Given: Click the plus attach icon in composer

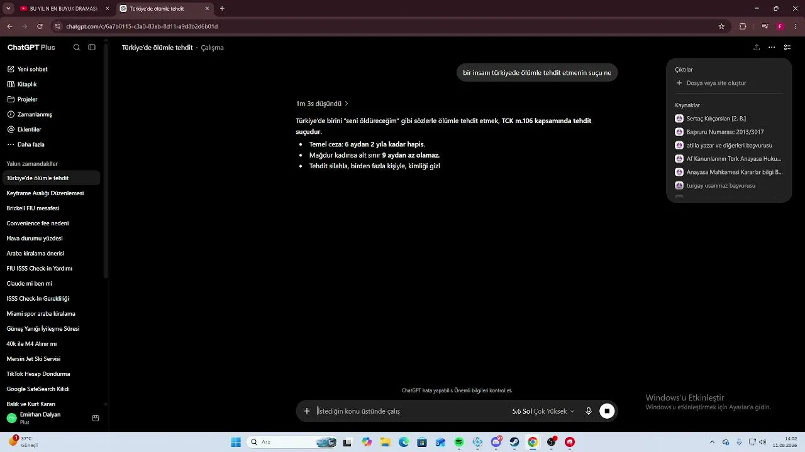Looking at the screenshot, I should [307, 411].
